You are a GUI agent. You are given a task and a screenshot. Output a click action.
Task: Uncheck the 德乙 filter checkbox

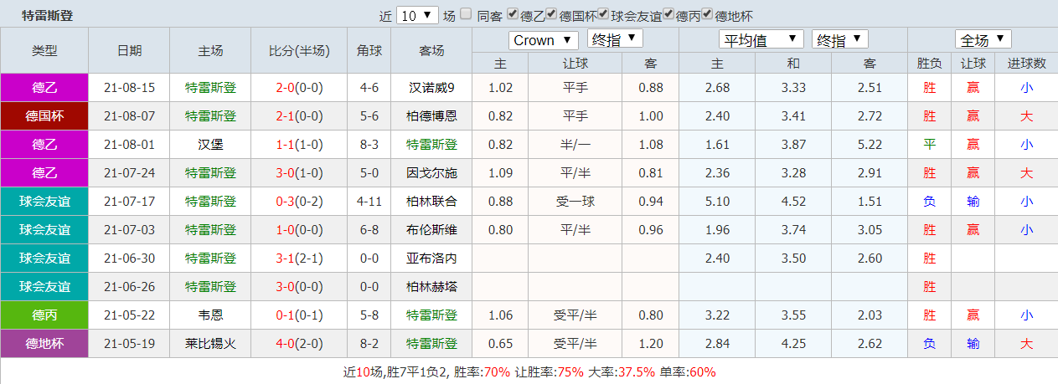(x=513, y=14)
